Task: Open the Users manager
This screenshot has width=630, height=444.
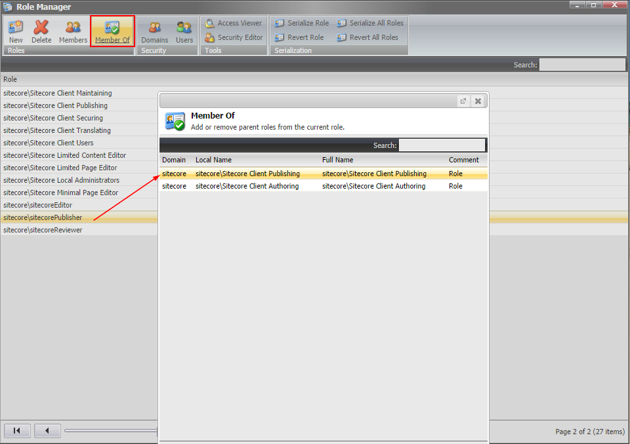Action: click(184, 31)
